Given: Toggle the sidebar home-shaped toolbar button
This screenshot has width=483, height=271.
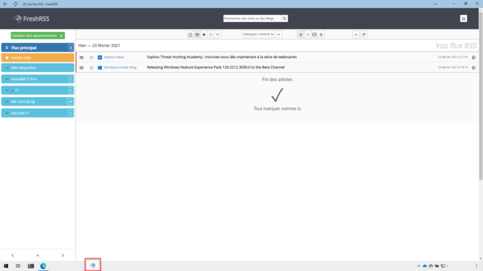Looking at the screenshot, I should [x=191, y=35].
